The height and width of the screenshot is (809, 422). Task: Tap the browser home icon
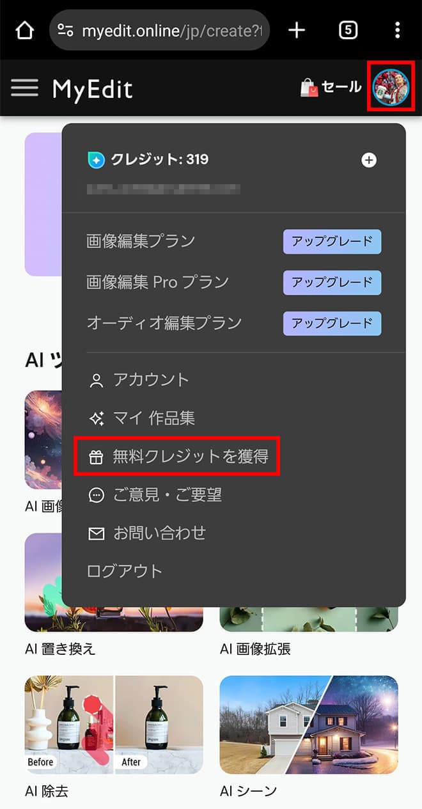coord(24,30)
